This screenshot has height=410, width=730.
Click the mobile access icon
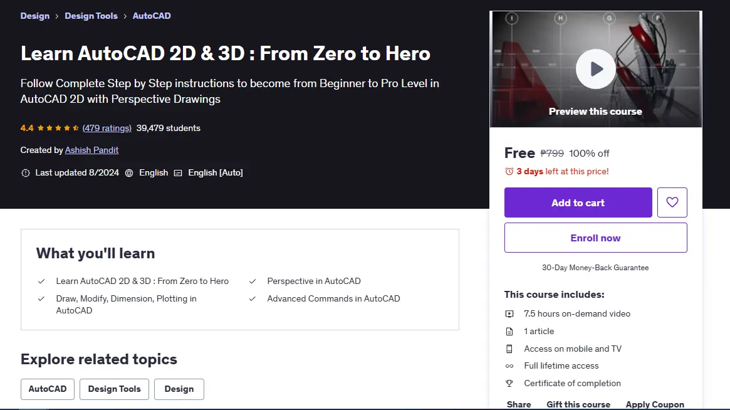tap(509, 349)
